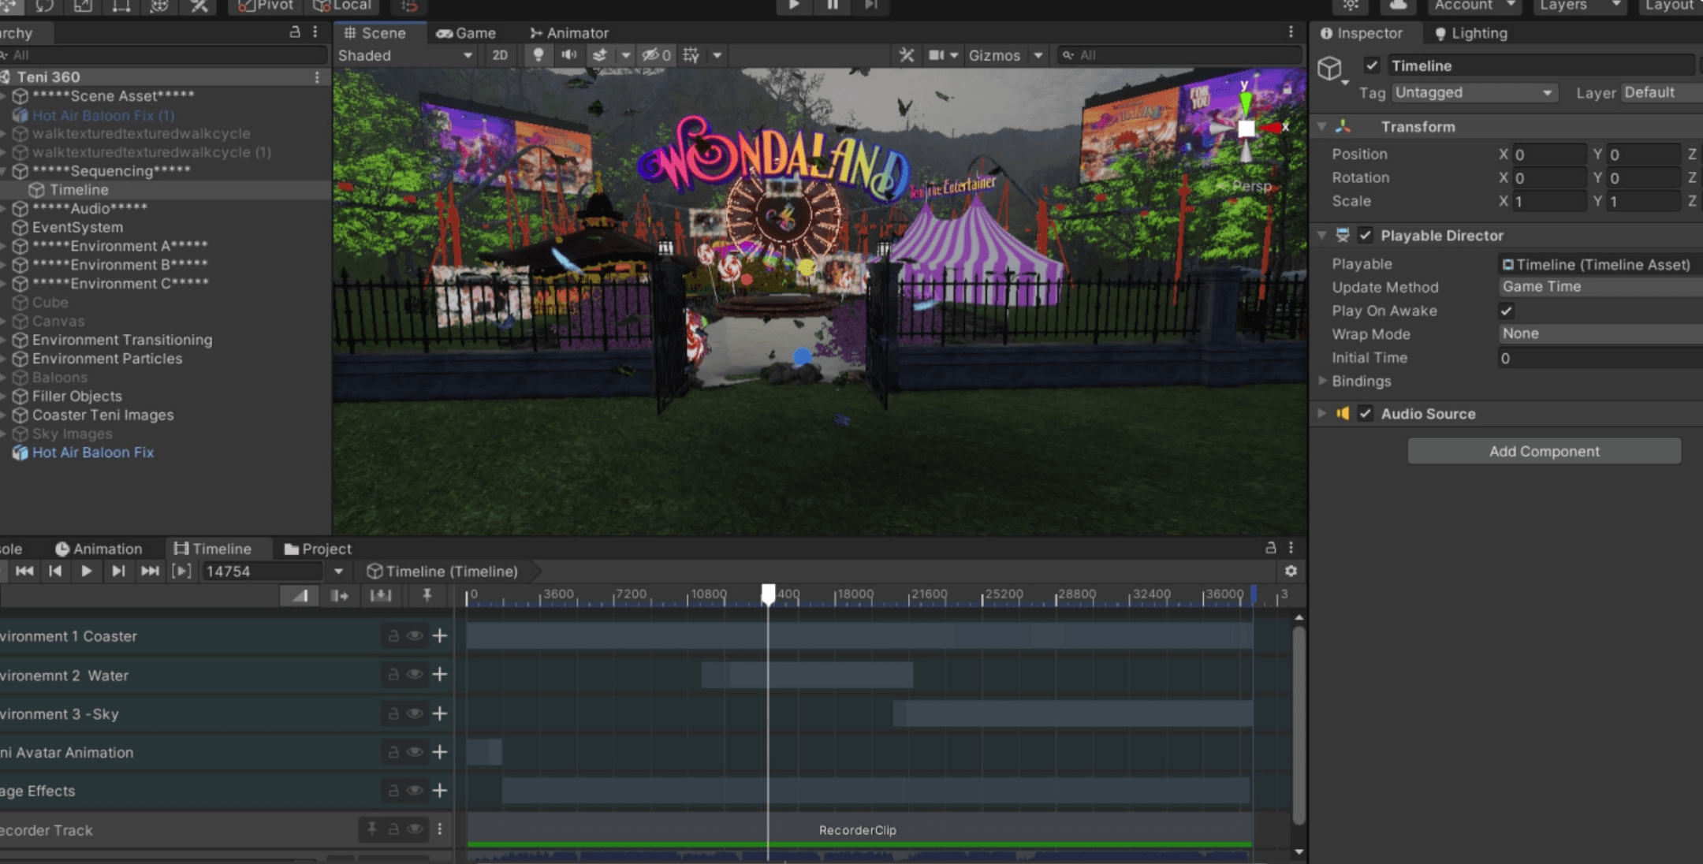Image resolution: width=1703 pixels, height=864 pixels.
Task: Toggle 2D view mode in the Scene toolbar
Action: coord(498,55)
